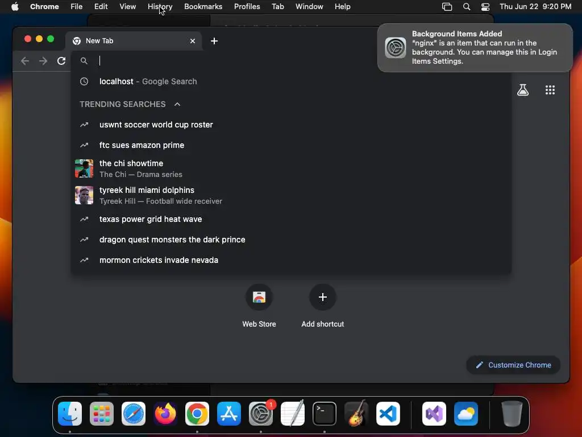Open Launchpad from the dock
Screen dimensions: 582x437
(x=102, y=414)
